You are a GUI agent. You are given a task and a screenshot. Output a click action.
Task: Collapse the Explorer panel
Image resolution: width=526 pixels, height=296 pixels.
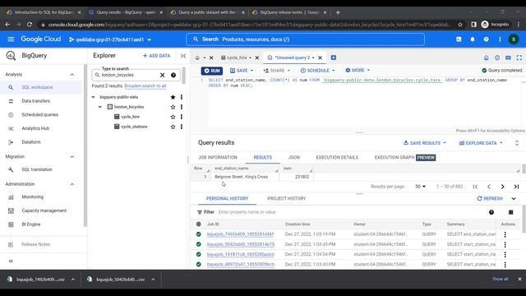(x=183, y=56)
